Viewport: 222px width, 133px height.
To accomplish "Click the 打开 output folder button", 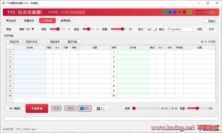I will tap(211, 29).
